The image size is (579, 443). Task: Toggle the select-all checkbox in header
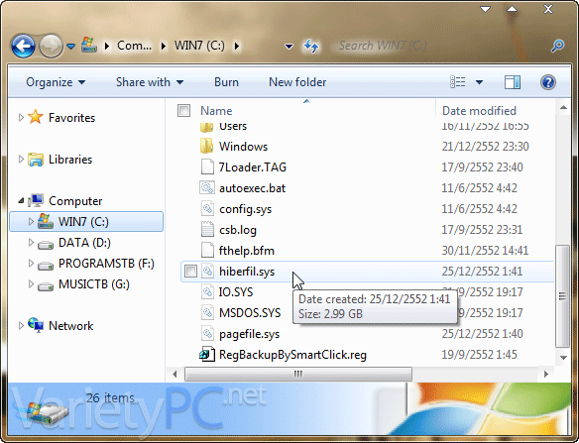click(183, 110)
